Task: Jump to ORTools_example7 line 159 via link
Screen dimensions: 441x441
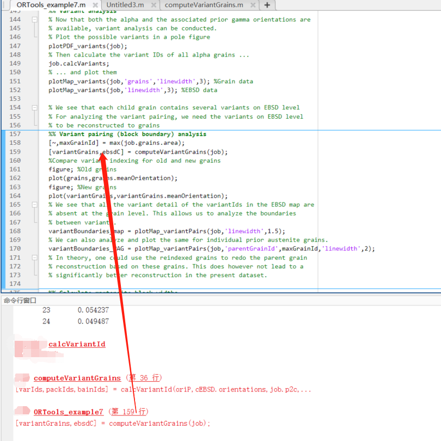Action: (x=68, y=412)
